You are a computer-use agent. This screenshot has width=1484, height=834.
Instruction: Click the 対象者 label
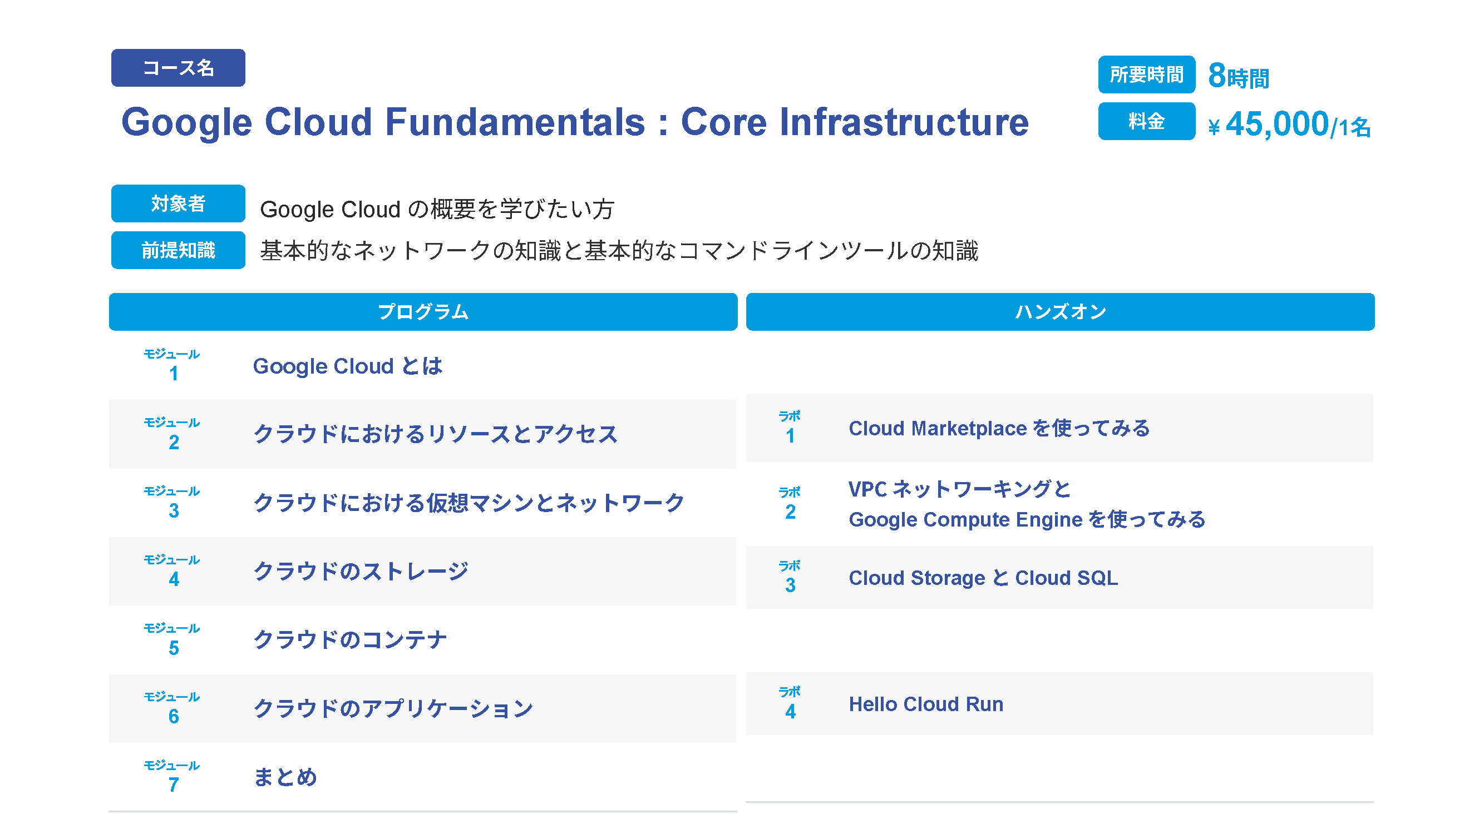(178, 203)
